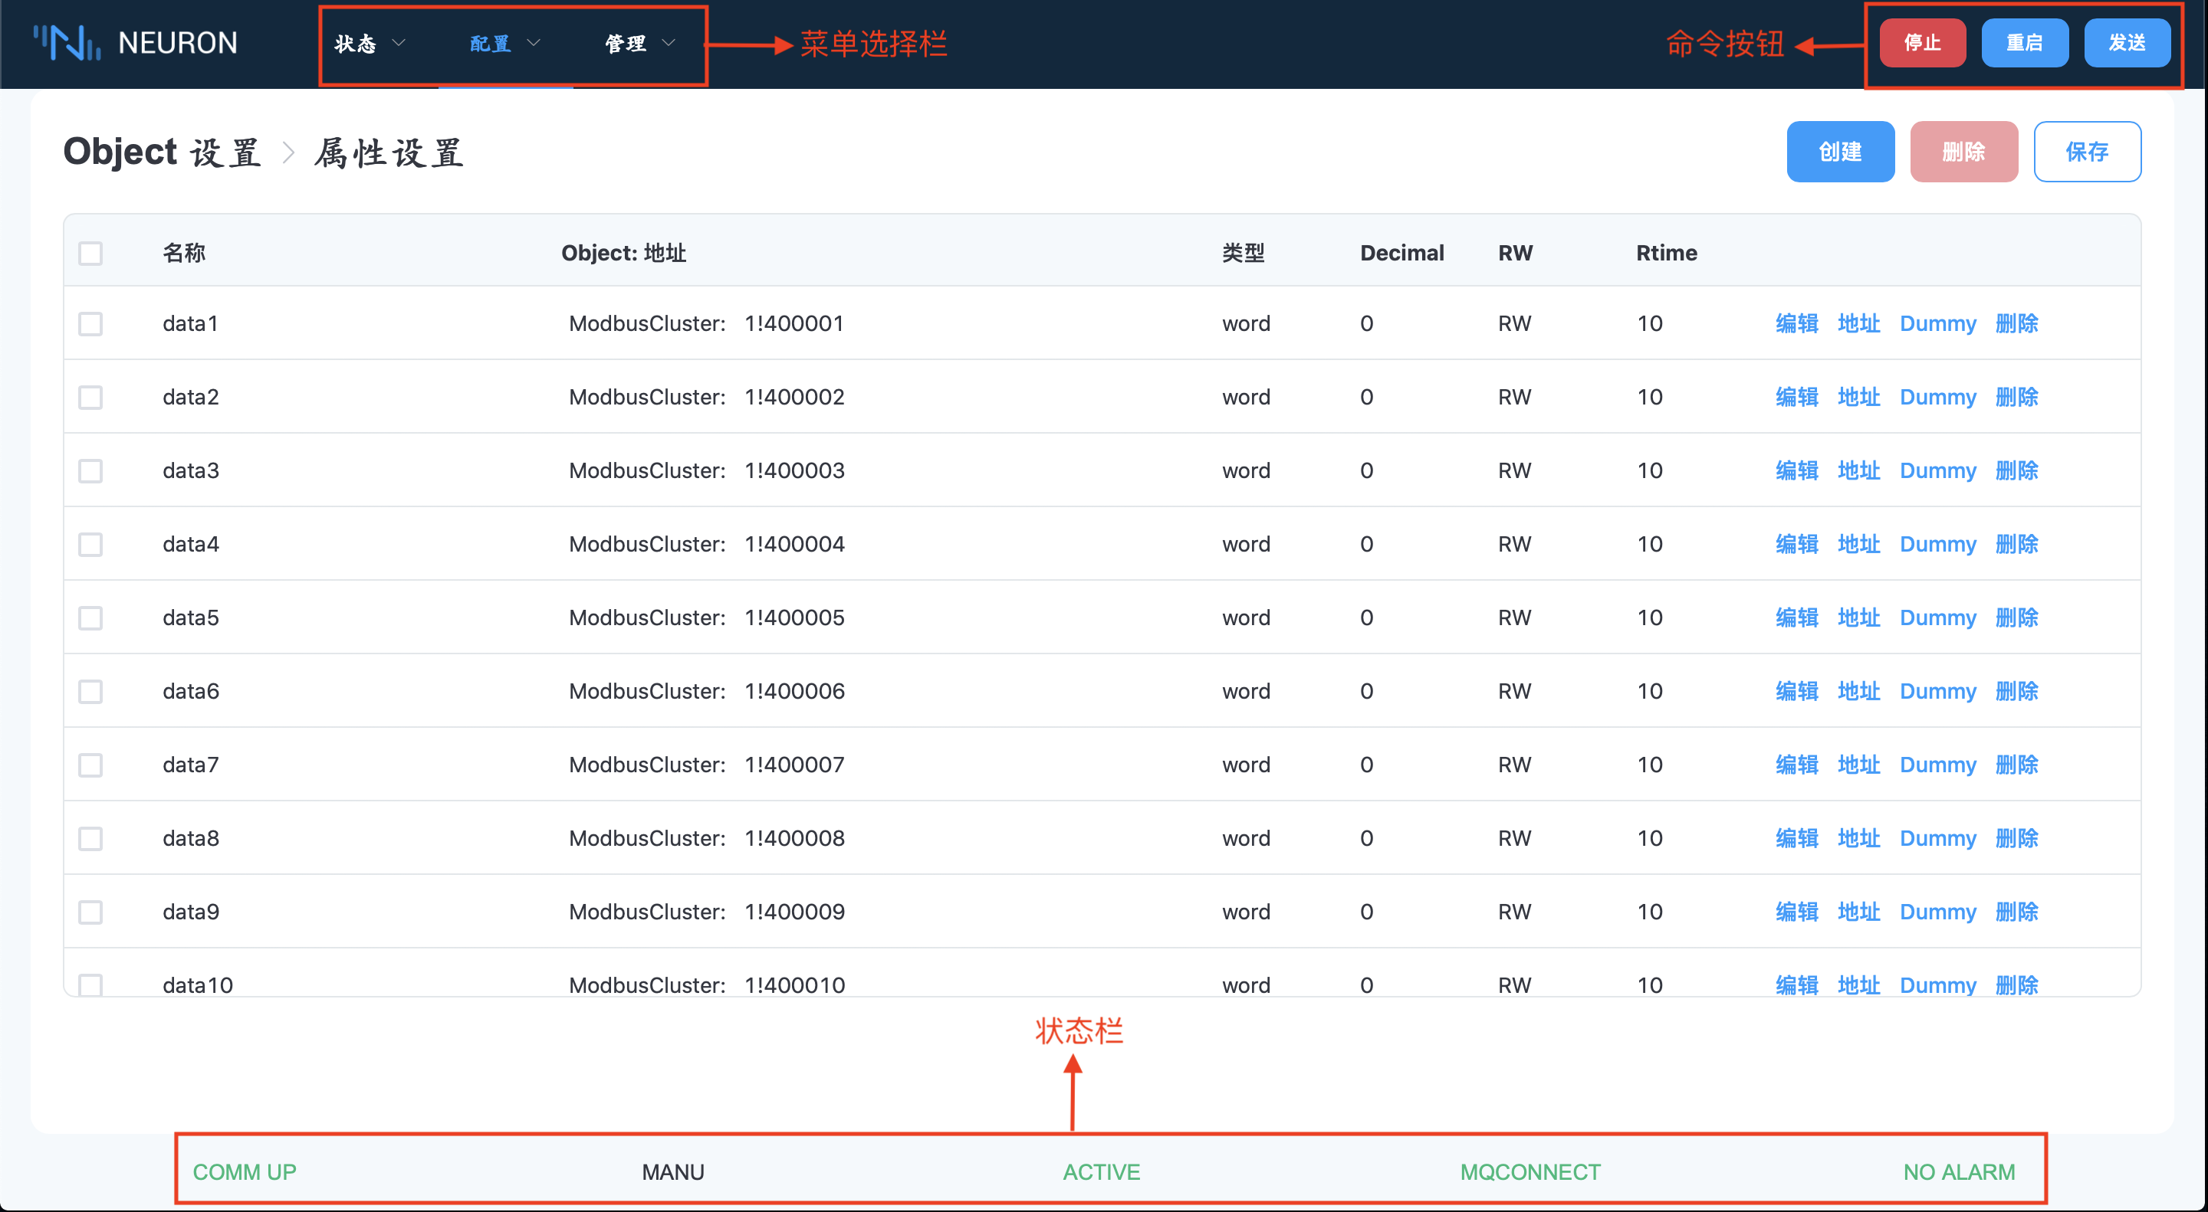Click 编辑 for data8
This screenshot has width=2208, height=1212.
1796,839
